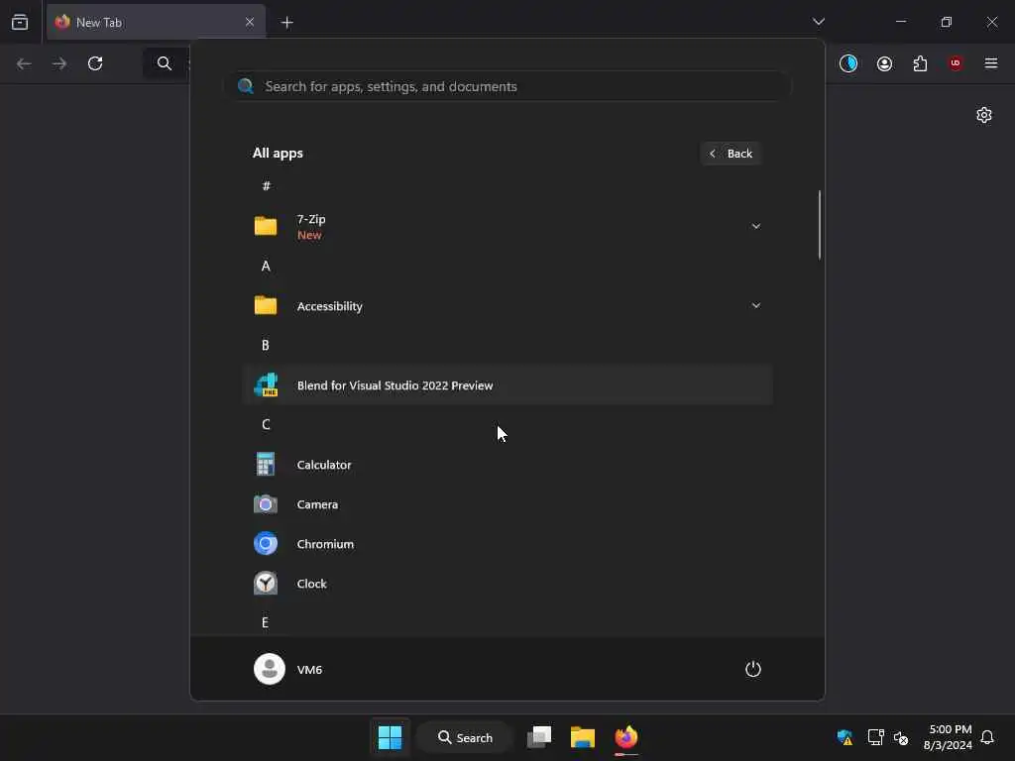Launch the Chromium browser icon
Screen dimensions: 1015x761
pos(266,544)
